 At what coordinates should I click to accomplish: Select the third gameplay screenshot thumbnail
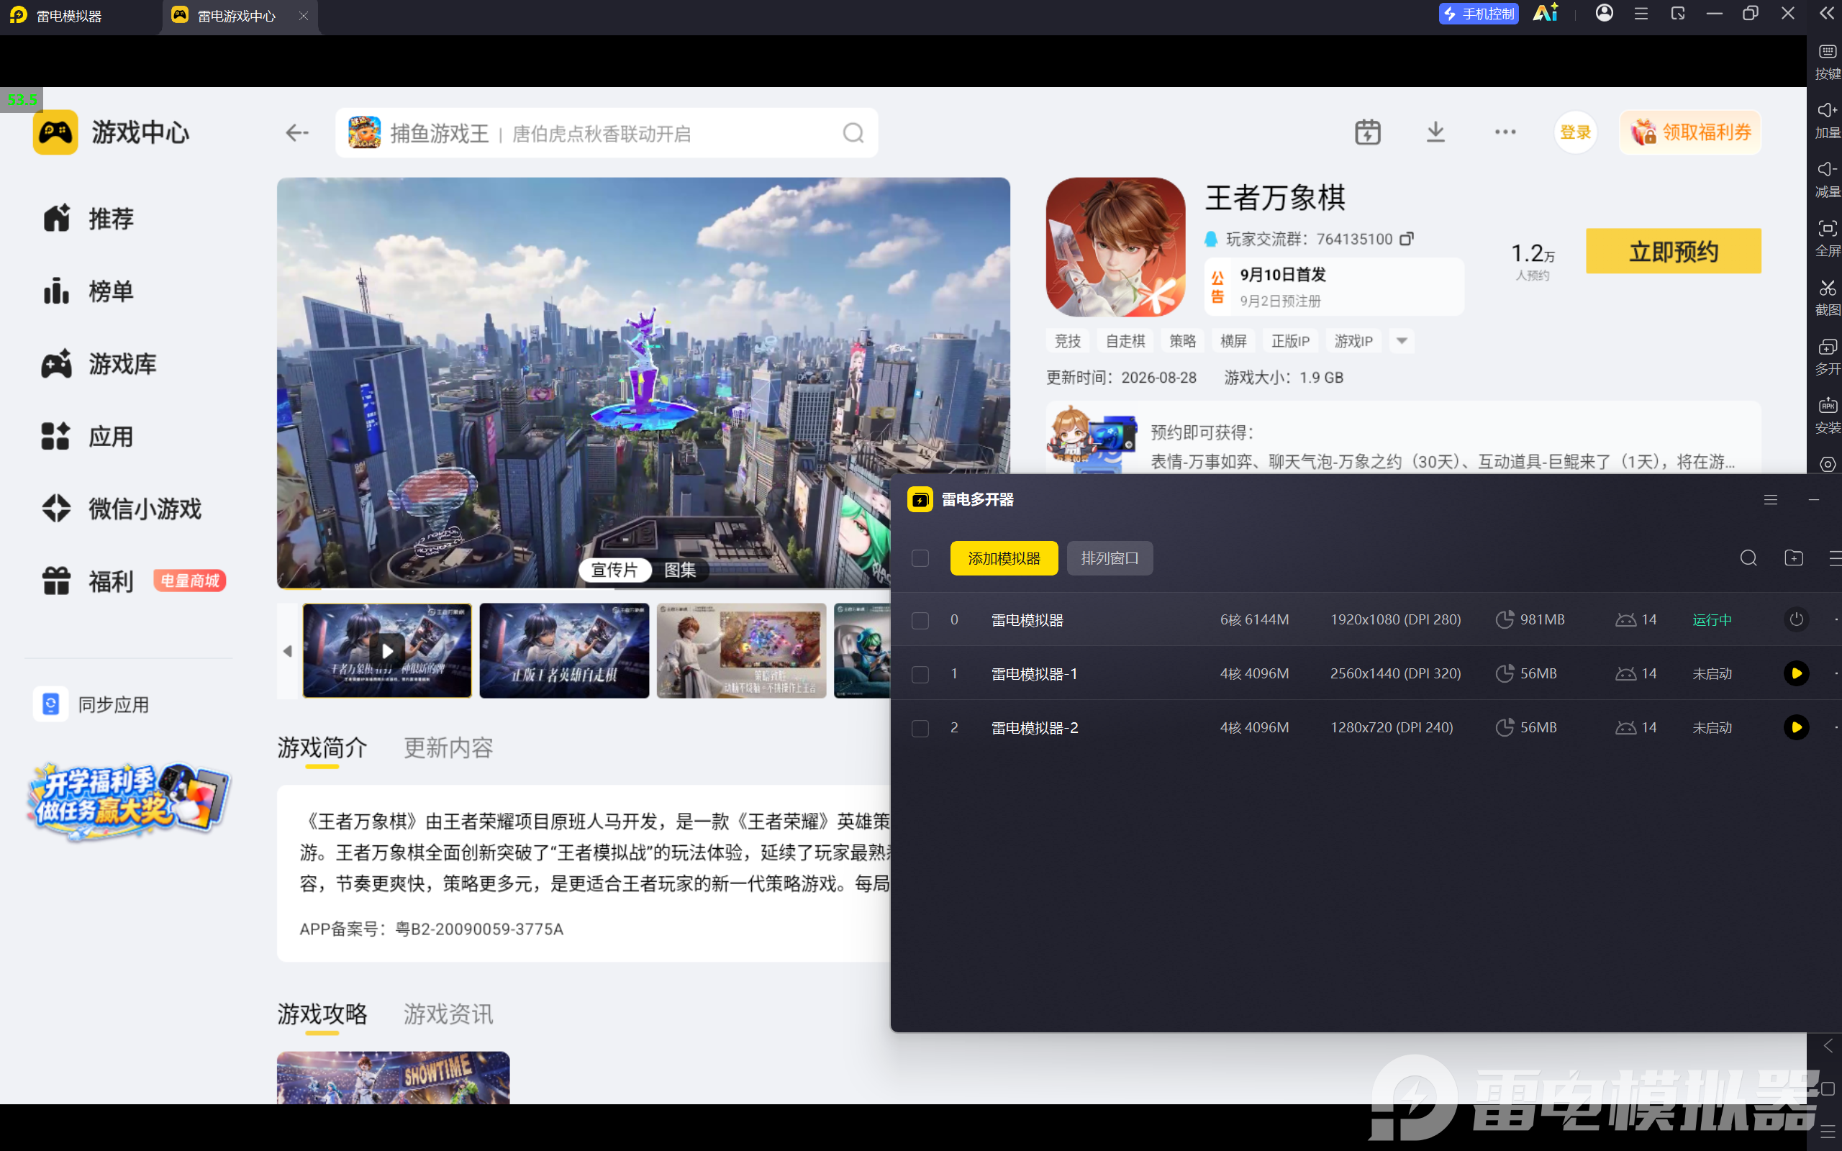coord(741,651)
